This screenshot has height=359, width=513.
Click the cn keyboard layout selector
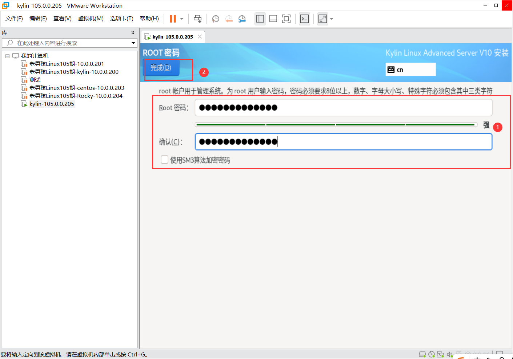pyautogui.click(x=410, y=69)
